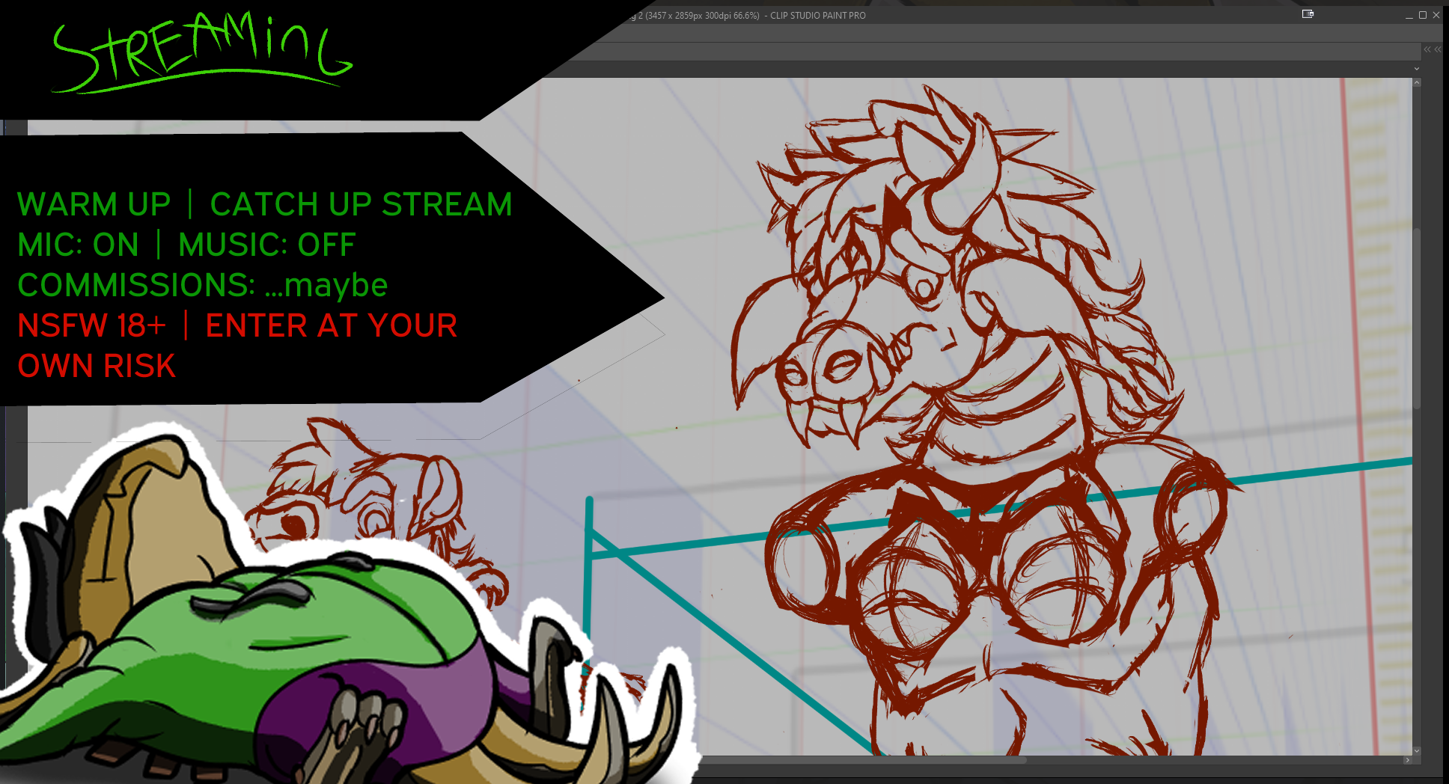Click the canvas vertical scrollbar thumb
1449x784 pixels.
1416,318
